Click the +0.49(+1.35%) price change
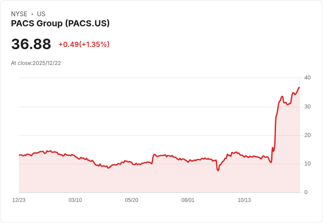 (84, 44)
